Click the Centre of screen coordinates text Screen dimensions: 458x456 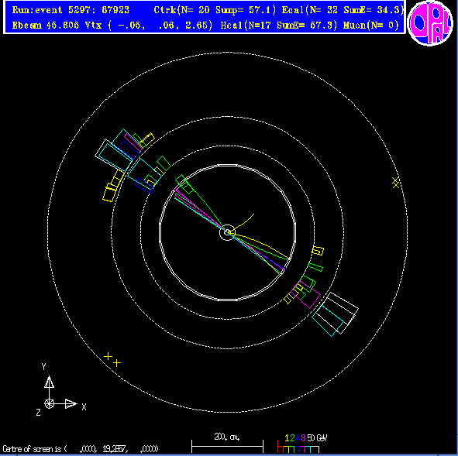point(81,449)
